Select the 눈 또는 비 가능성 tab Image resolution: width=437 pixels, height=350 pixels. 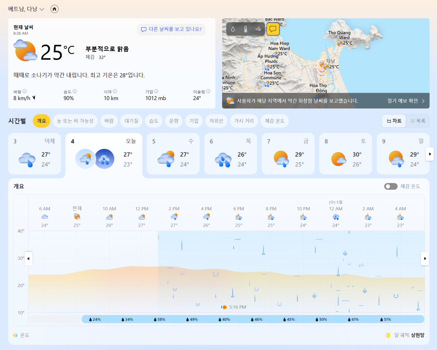pyautogui.click(x=75, y=121)
